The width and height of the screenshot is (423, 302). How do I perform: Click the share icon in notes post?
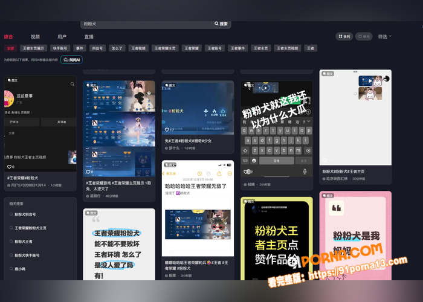click(x=219, y=173)
